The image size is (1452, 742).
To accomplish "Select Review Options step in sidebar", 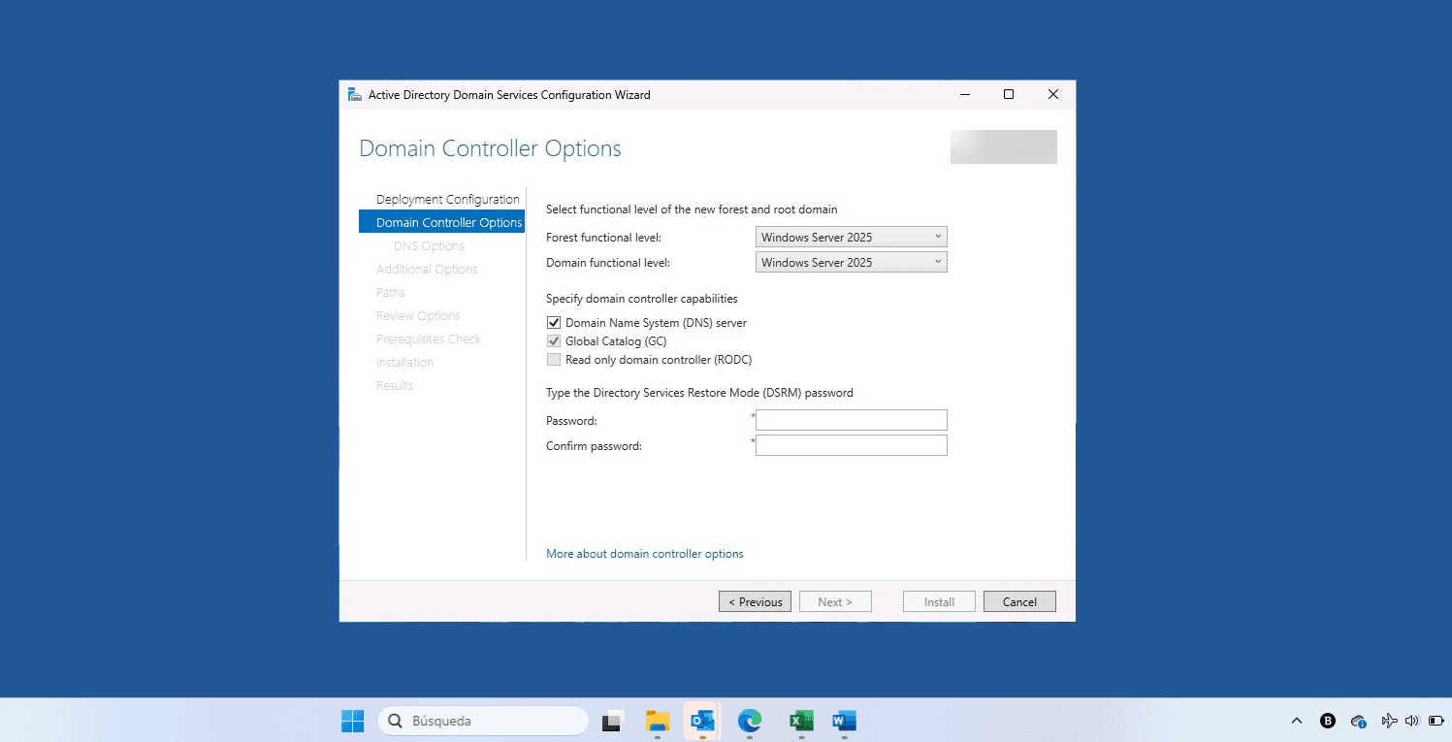I will (x=418, y=315).
